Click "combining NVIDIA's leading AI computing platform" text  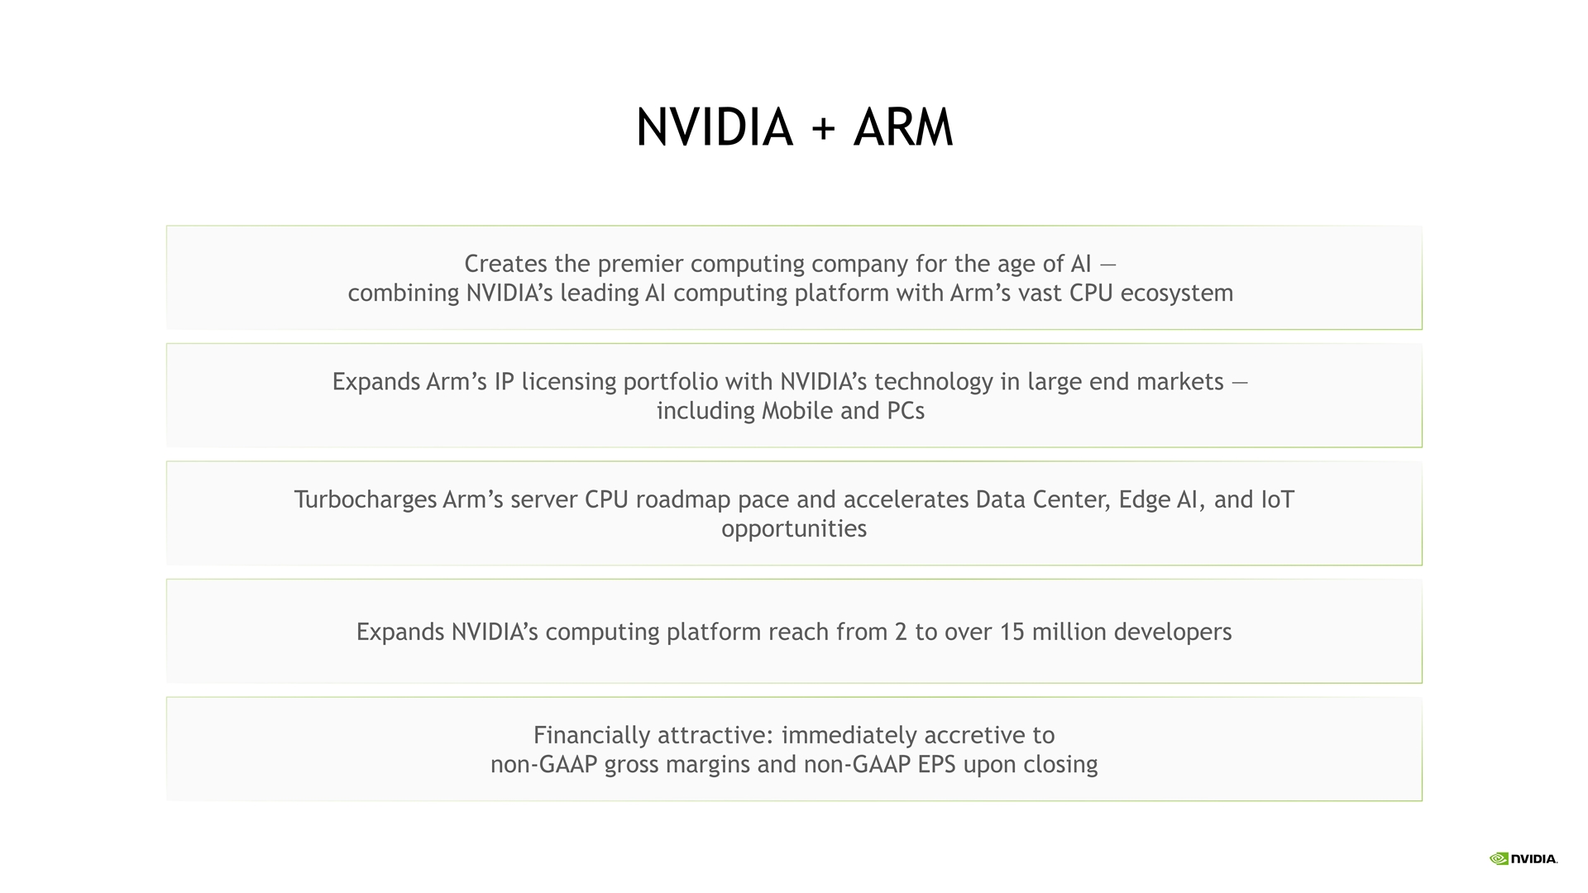point(606,294)
